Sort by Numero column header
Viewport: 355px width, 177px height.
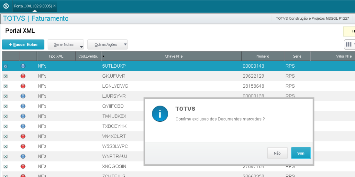click(263, 56)
